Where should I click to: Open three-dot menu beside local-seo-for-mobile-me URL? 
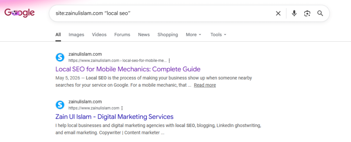coord(169,61)
